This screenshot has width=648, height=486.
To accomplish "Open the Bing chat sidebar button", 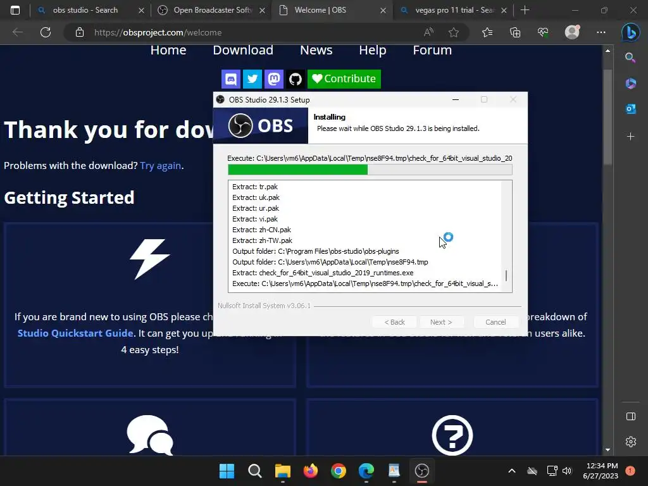I will [631, 32].
